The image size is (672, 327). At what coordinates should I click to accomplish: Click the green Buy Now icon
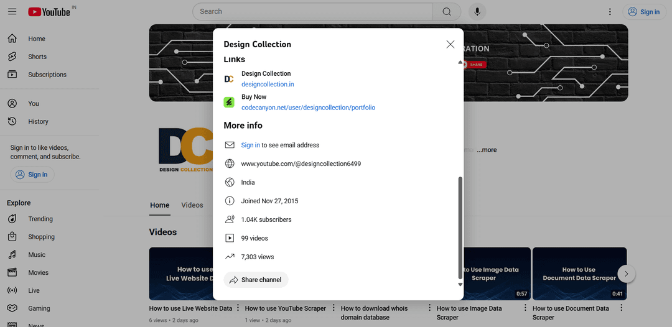point(229,103)
